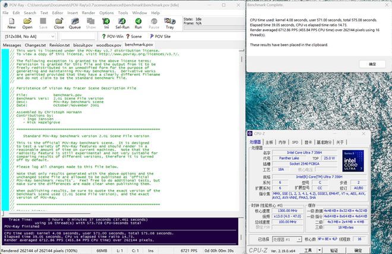Start rendering with the Run icon

click(138, 24)
